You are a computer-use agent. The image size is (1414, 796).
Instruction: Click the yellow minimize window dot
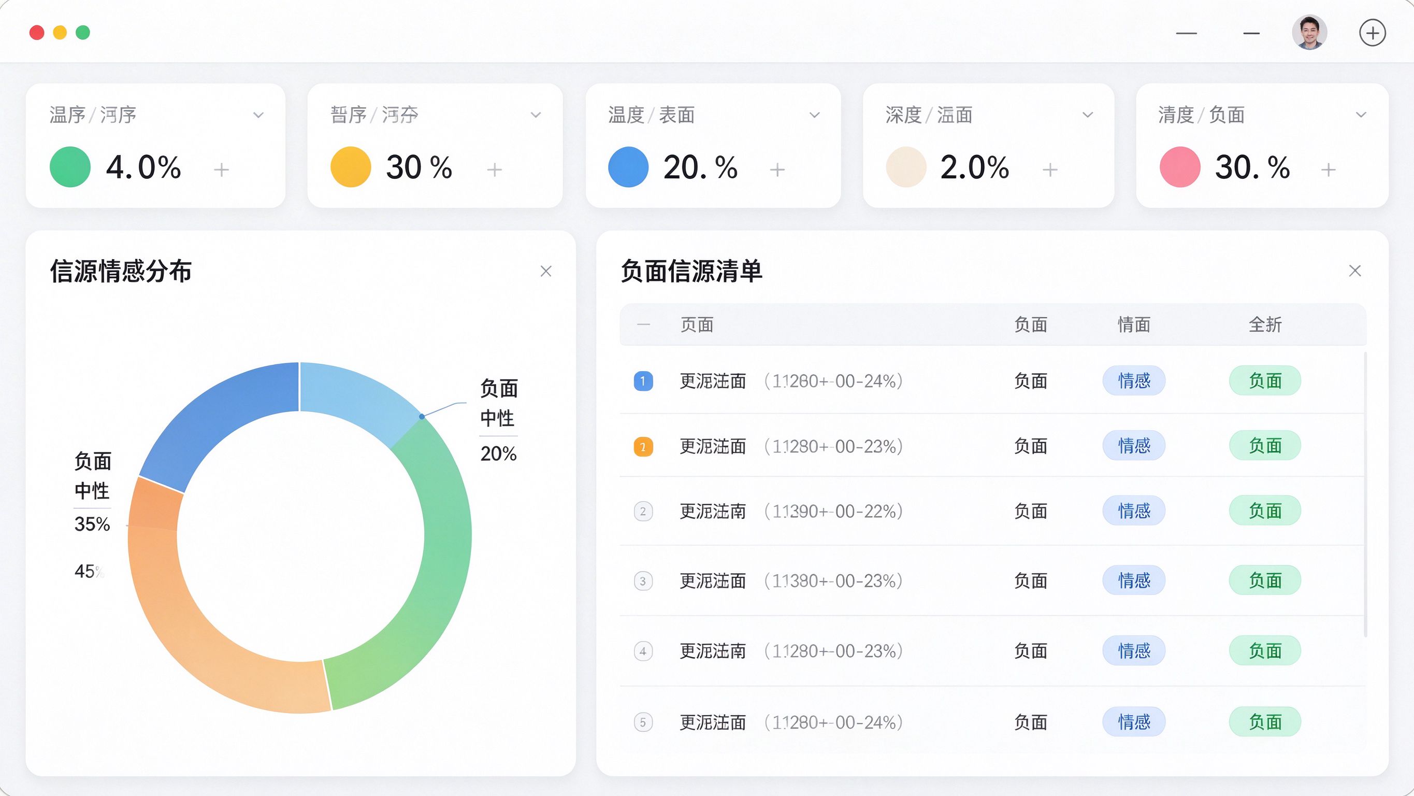click(x=60, y=33)
